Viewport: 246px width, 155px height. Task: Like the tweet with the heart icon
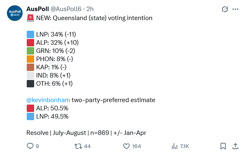coord(126,146)
